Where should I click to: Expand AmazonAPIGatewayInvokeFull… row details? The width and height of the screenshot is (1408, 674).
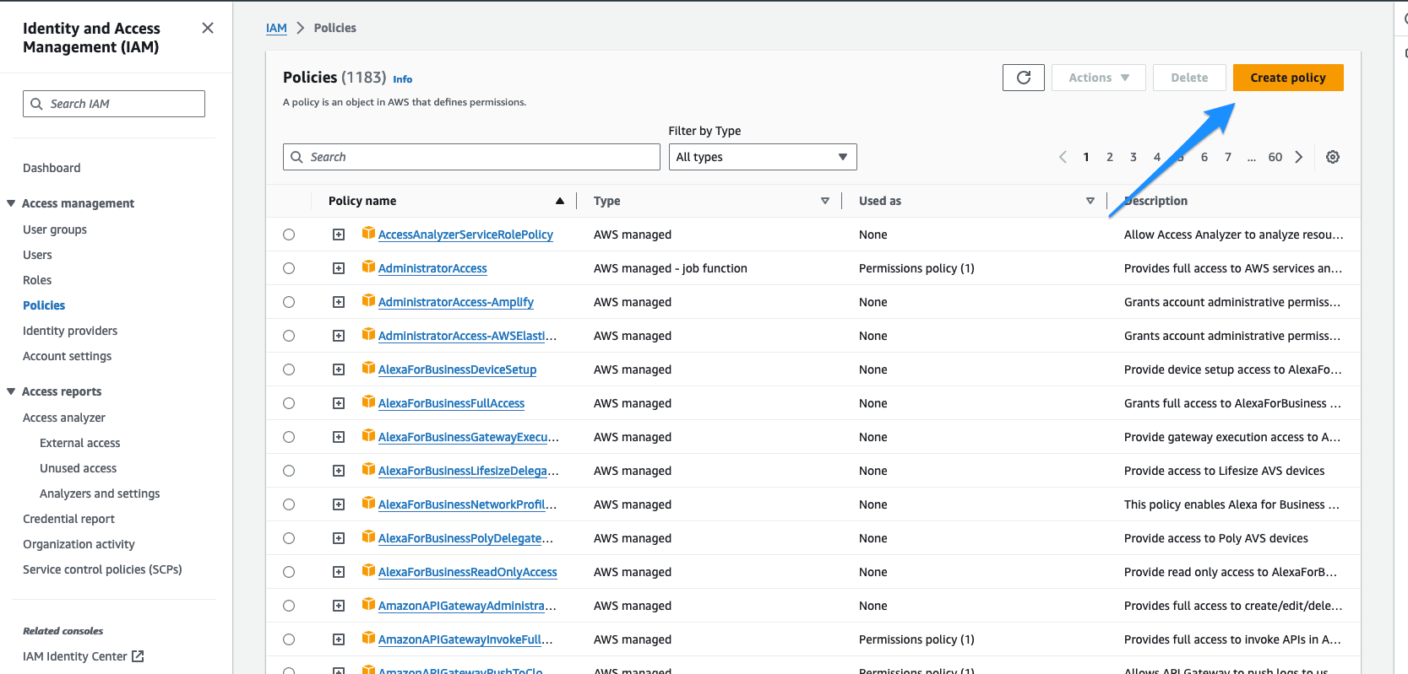click(339, 639)
